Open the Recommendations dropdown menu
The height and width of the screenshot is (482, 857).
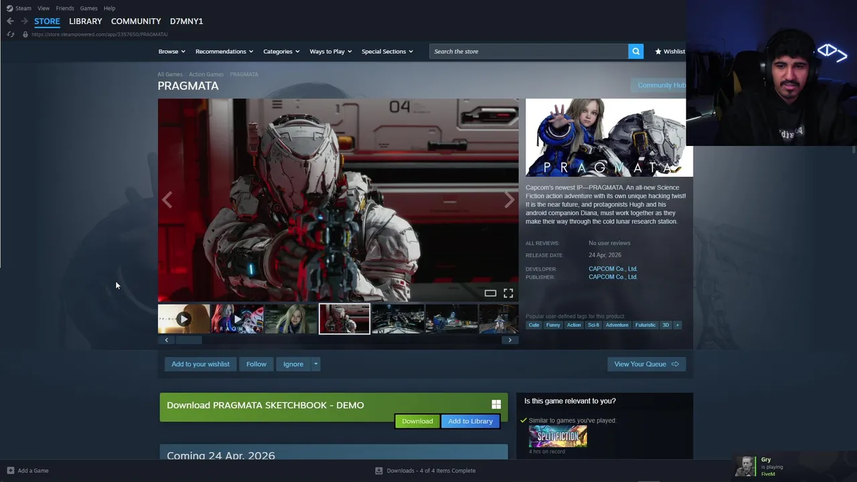(224, 52)
